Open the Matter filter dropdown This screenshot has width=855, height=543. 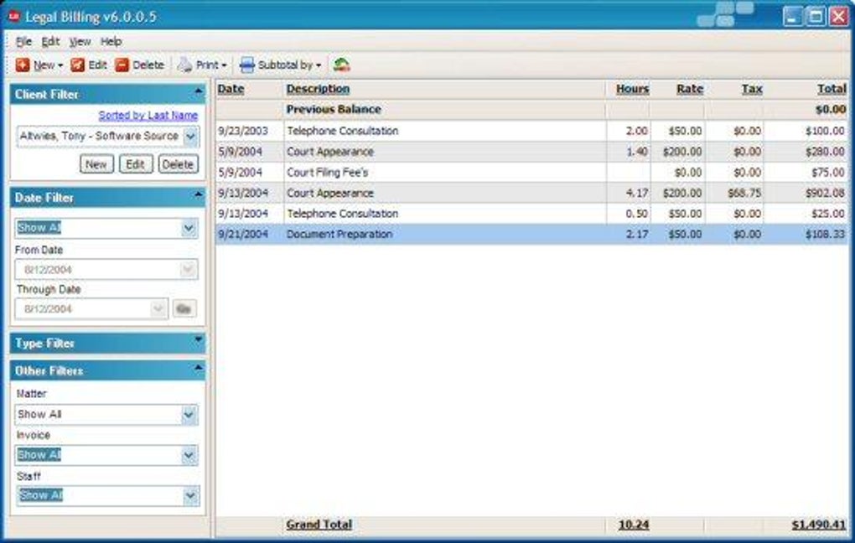point(189,415)
